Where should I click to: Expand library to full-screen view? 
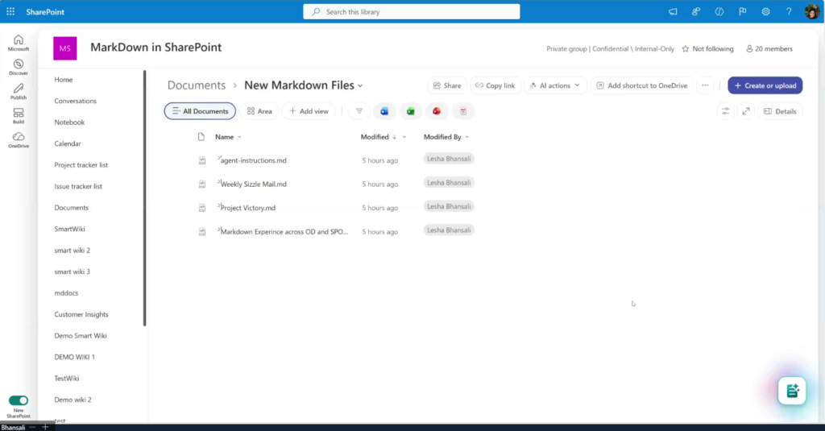(x=745, y=111)
